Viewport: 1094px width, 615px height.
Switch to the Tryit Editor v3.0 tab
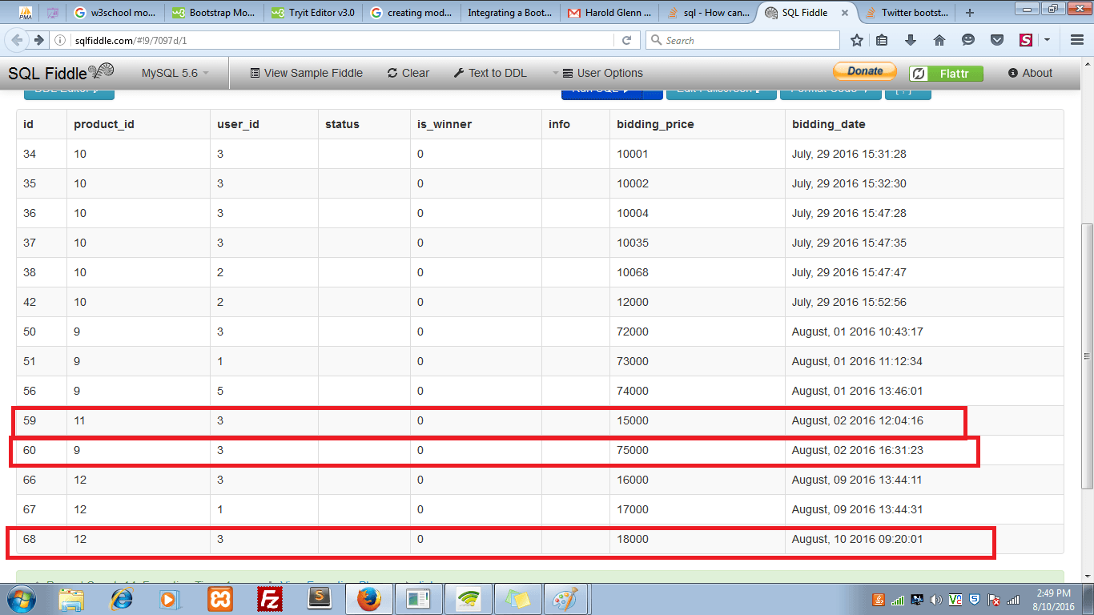pos(313,13)
